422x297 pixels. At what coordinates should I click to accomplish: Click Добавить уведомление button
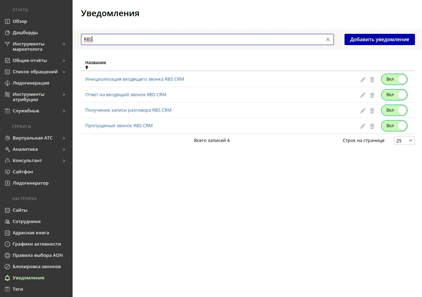[x=379, y=39]
